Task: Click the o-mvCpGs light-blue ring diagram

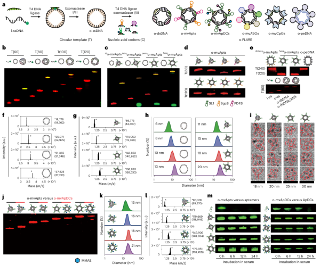Action: click(x=276, y=18)
